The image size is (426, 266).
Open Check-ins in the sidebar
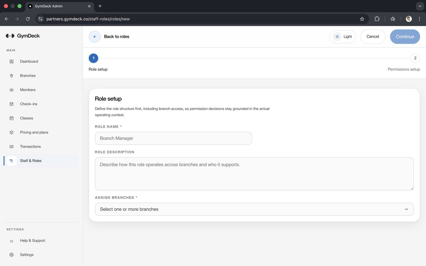(x=41, y=104)
